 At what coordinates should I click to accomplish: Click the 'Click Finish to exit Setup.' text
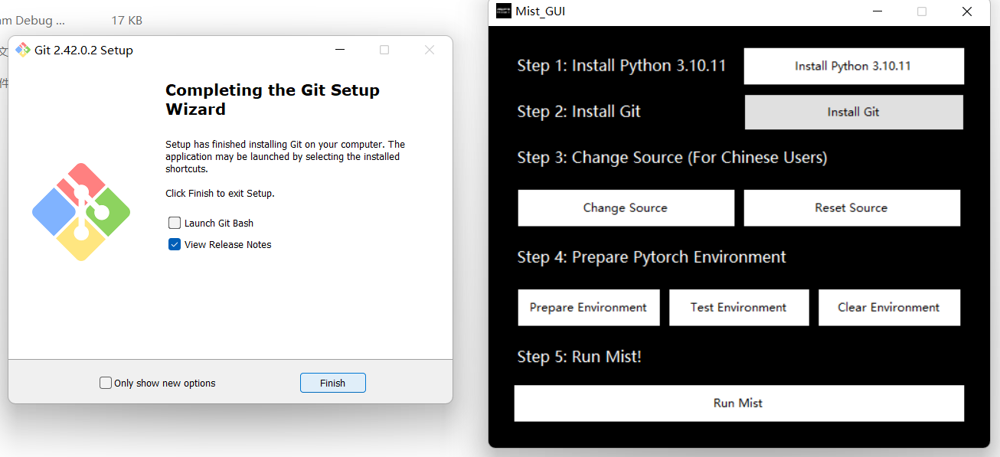click(220, 193)
